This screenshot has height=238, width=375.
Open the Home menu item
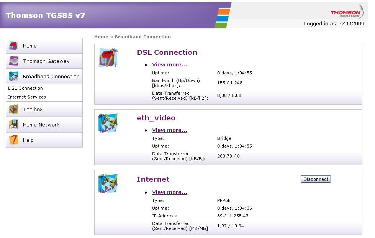click(44, 46)
